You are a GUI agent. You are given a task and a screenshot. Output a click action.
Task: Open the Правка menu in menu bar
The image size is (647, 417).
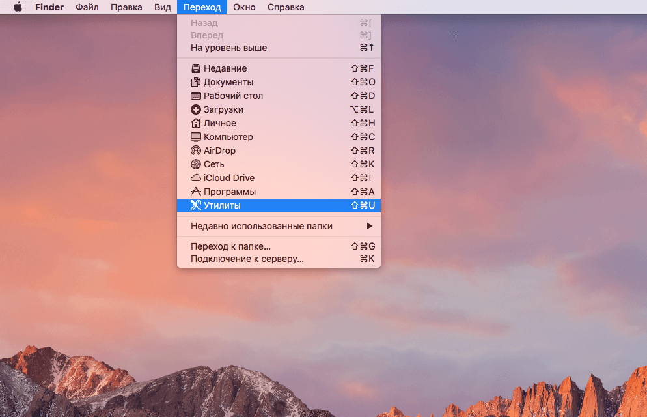[x=126, y=7]
